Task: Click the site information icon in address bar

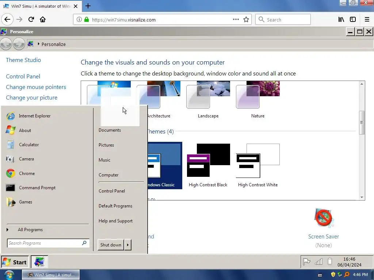Action: pos(79,20)
